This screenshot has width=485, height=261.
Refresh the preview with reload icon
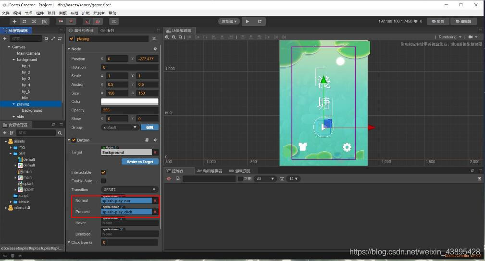pos(260,21)
